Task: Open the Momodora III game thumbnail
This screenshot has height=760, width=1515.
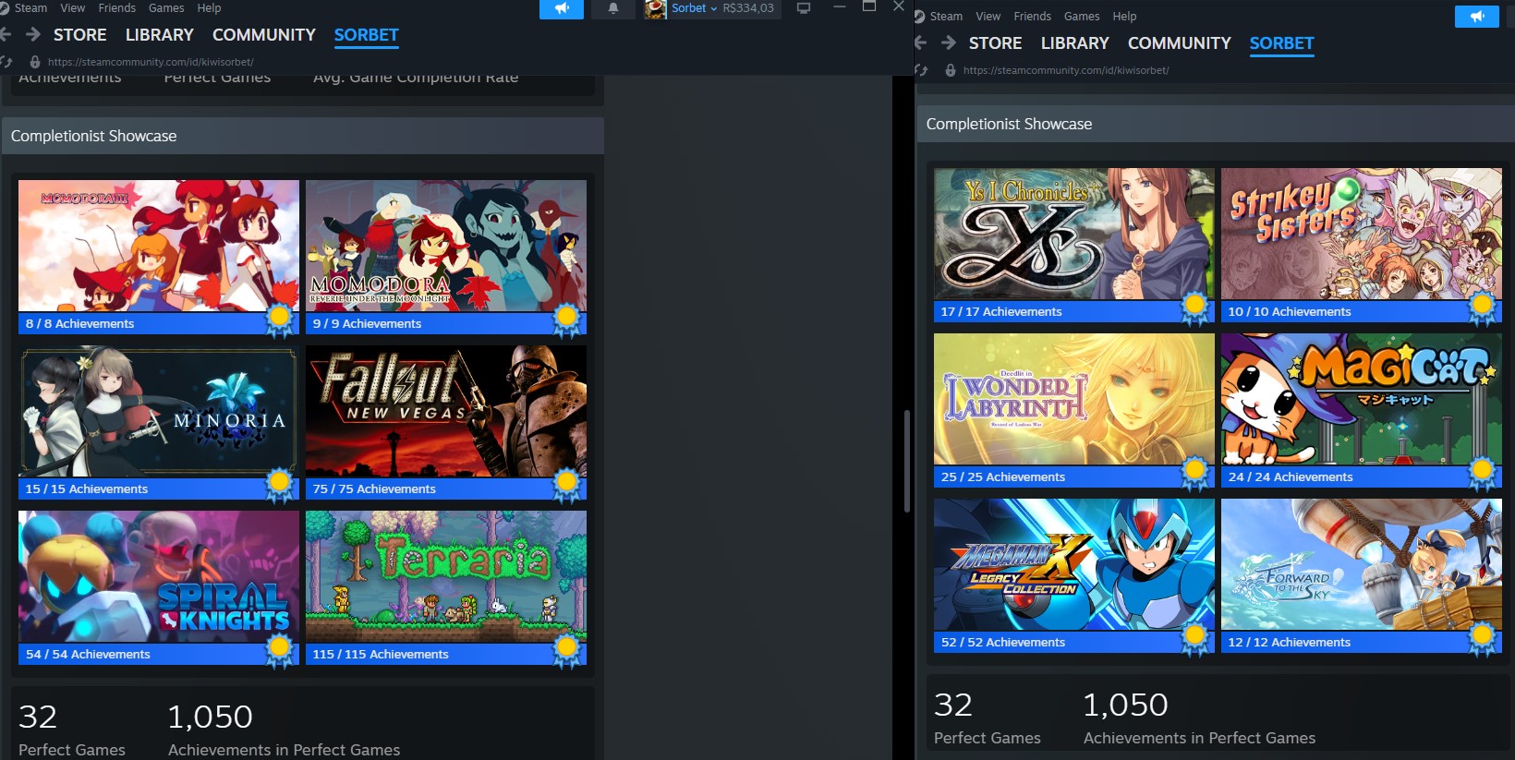Action: coord(159,246)
